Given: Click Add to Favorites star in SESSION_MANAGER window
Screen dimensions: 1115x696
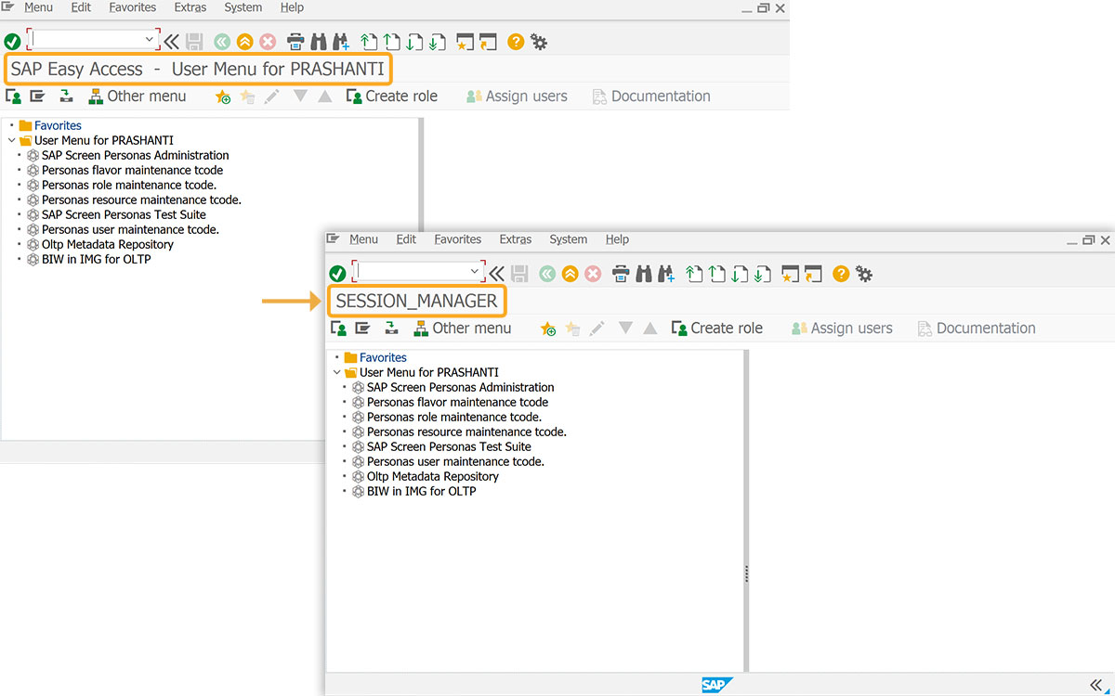Looking at the screenshot, I should pyautogui.click(x=548, y=329).
